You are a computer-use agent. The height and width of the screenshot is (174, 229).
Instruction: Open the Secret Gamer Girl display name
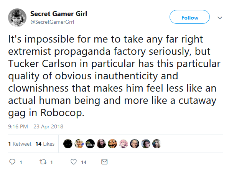59,14
